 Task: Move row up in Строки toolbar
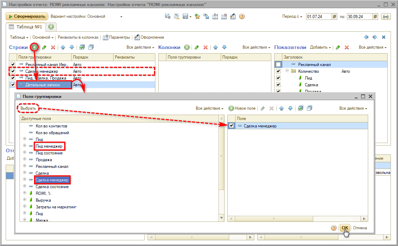click(63, 47)
